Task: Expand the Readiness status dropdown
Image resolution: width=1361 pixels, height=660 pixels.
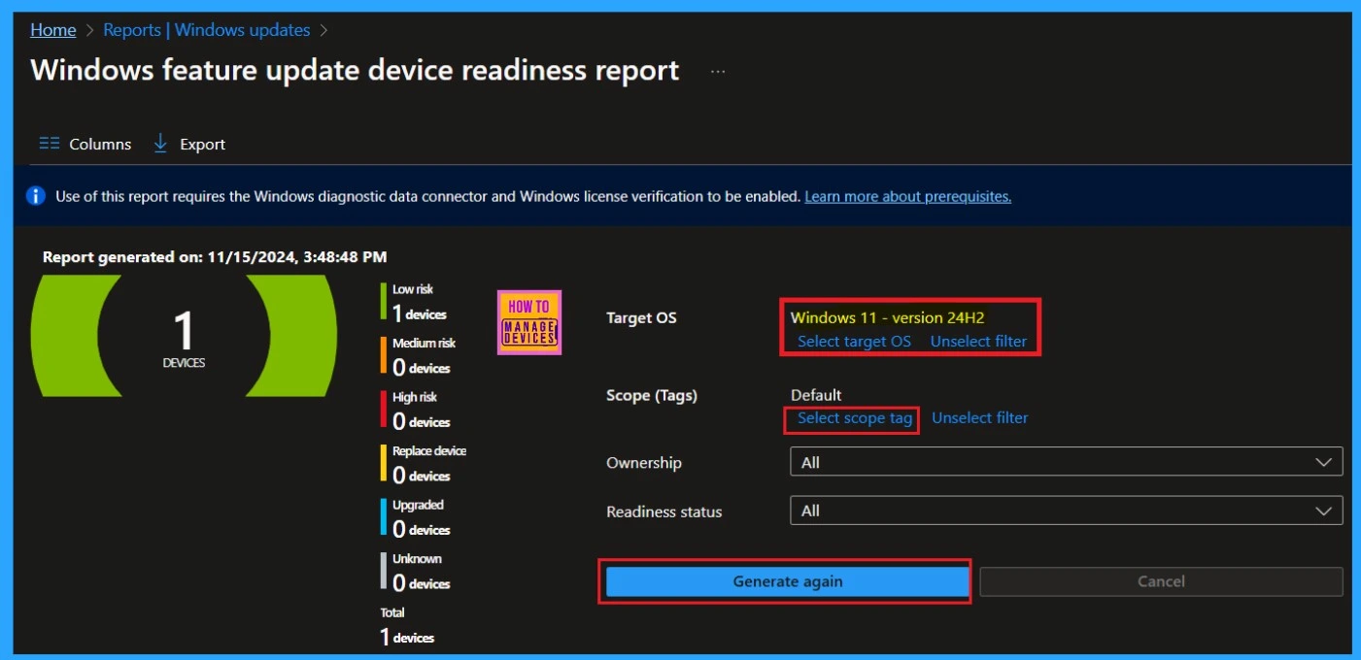Action: [x=1067, y=511]
